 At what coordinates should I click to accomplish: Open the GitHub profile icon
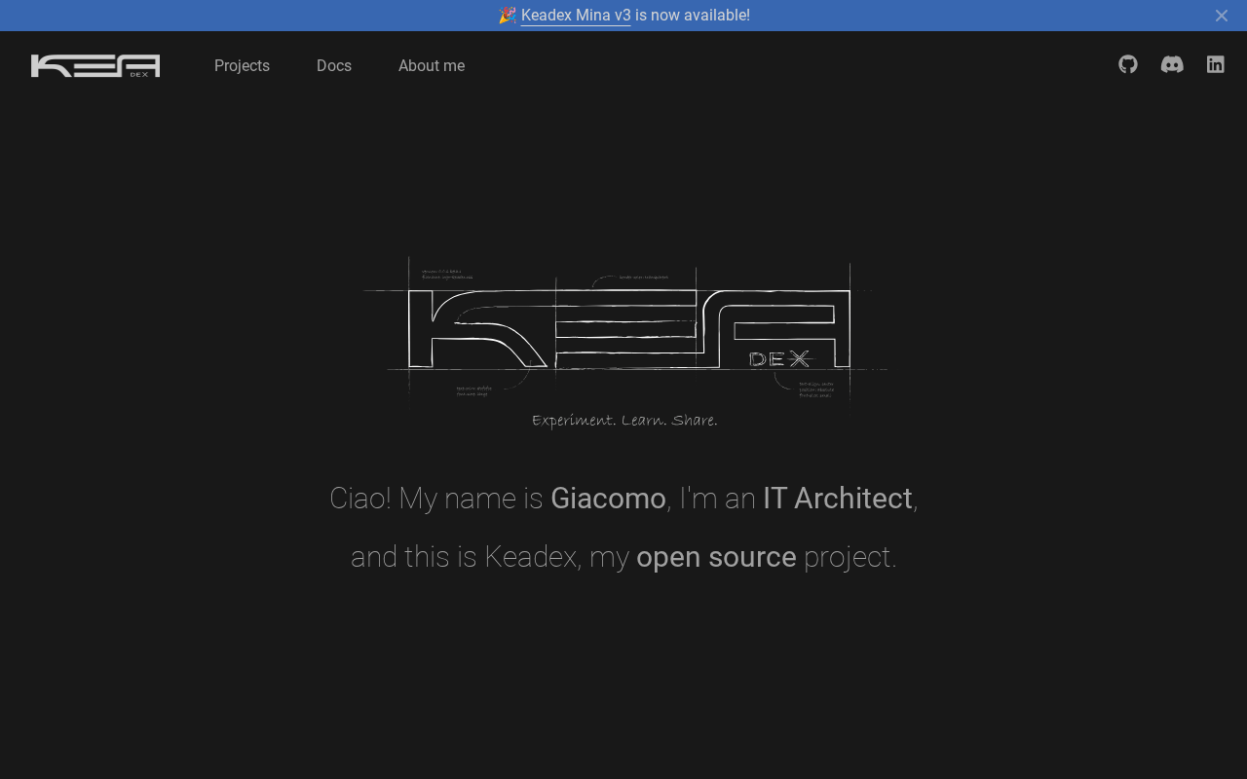1128,64
